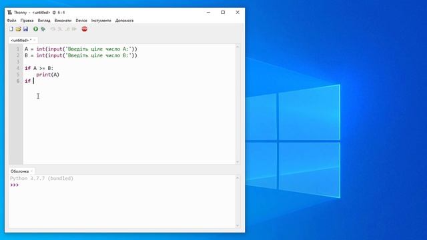Screen dimensions: 427x240
Task: Place cursor on line 2 'Введіть ціле число B:'
Action: 98,55
